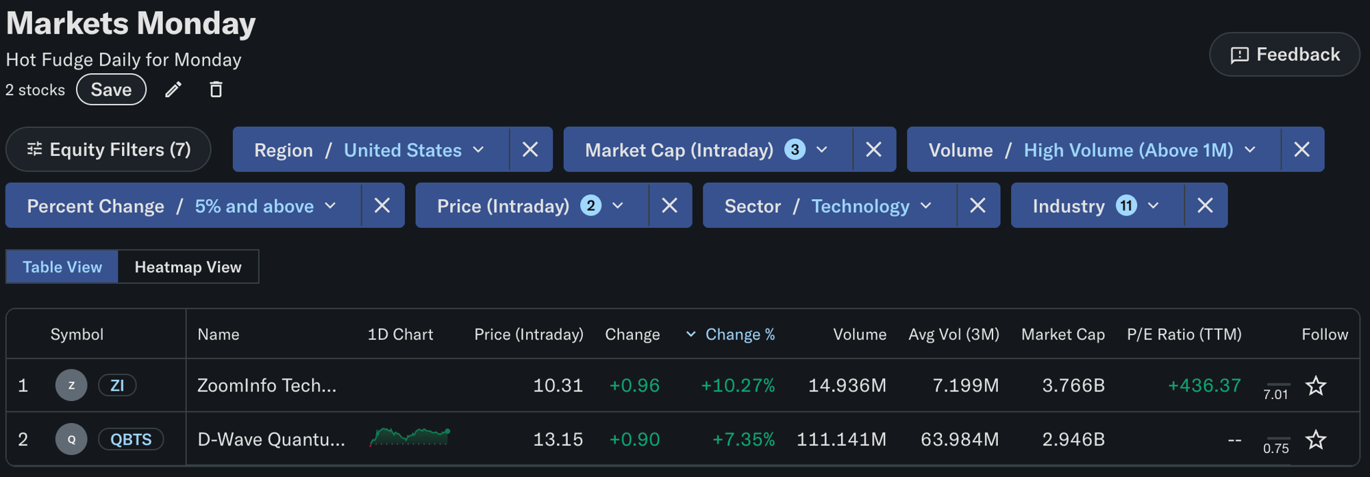Follow D-Wave Quantum with the star icon
This screenshot has width=1370, height=477.
point(1316,439)
